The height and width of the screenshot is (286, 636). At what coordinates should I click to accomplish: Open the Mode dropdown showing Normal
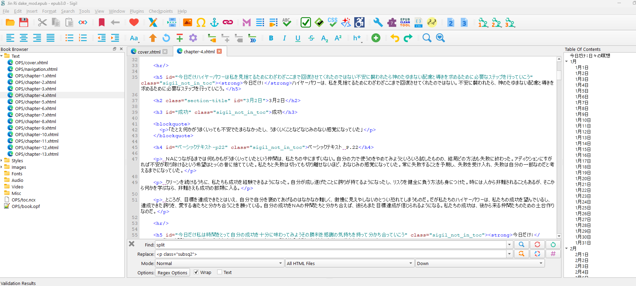click(220, 263)
